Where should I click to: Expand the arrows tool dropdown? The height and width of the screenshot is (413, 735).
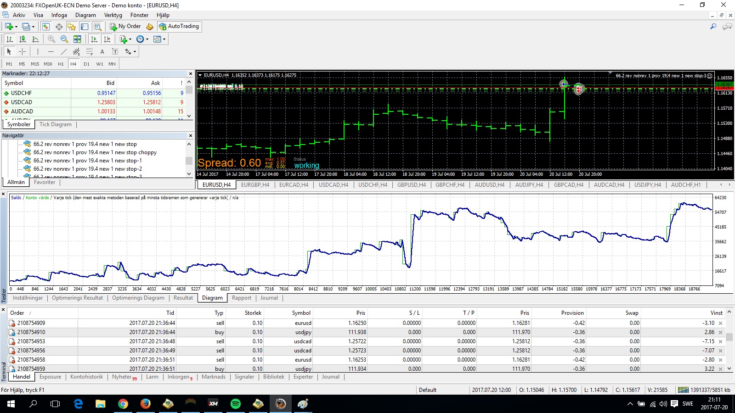click(135, 51)
